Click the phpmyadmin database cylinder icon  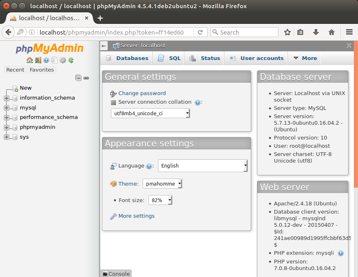tap(14, 127)
